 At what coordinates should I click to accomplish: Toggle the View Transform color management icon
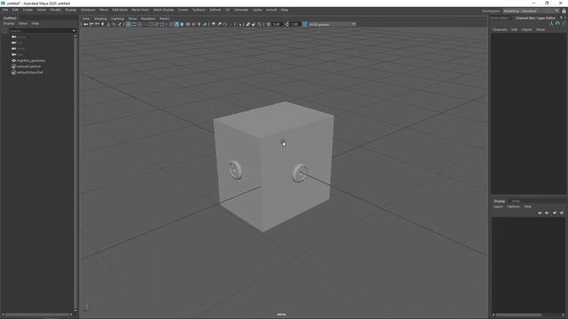[x=304, y=25]
